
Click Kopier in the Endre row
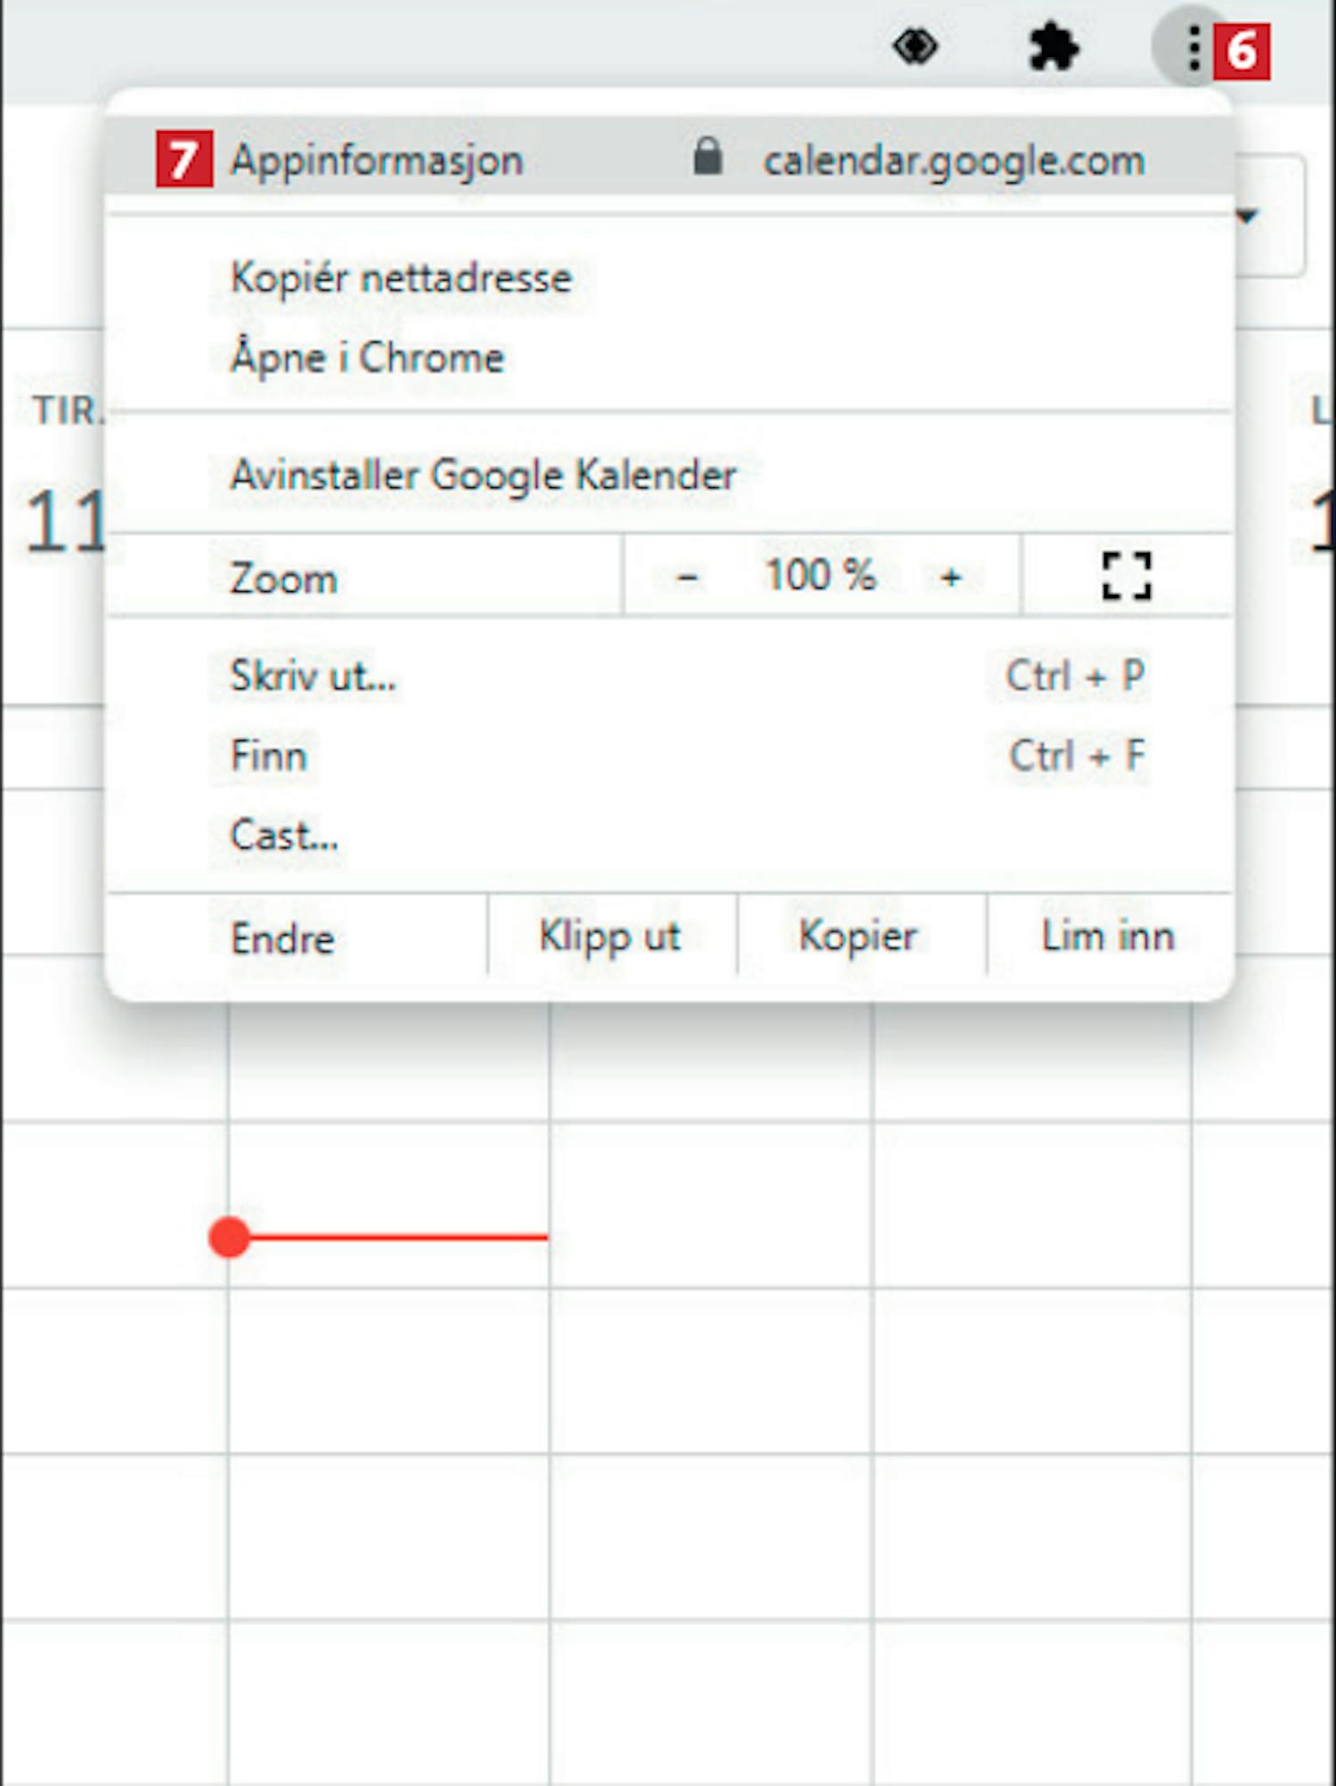pos(859,937)
